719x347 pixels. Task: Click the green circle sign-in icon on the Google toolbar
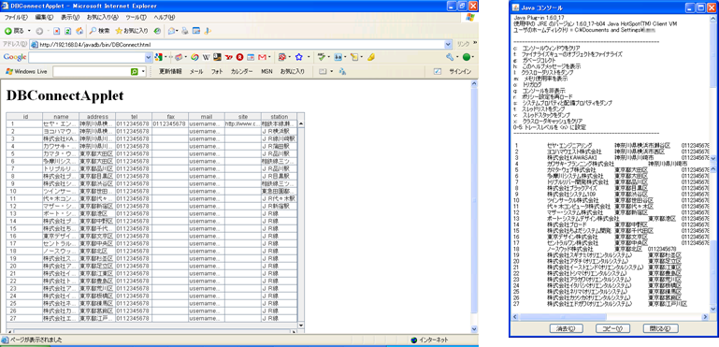tap(466, 57)
